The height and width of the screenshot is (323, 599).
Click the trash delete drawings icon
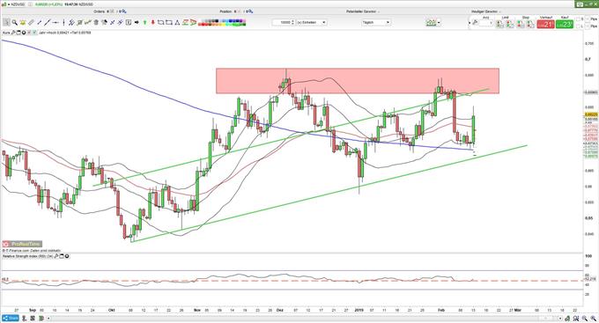point(96,23)
